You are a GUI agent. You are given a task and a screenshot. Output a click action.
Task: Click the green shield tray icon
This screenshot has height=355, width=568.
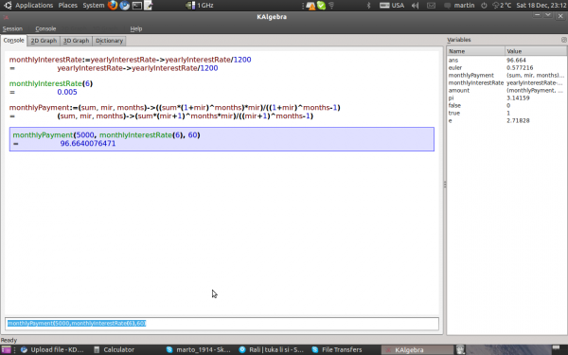[321, 6]
